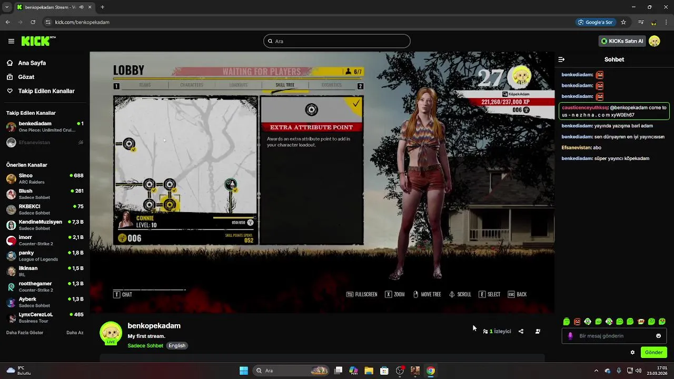Open the user profile avatar menu
674x379 pixels.
coord(655,41)
